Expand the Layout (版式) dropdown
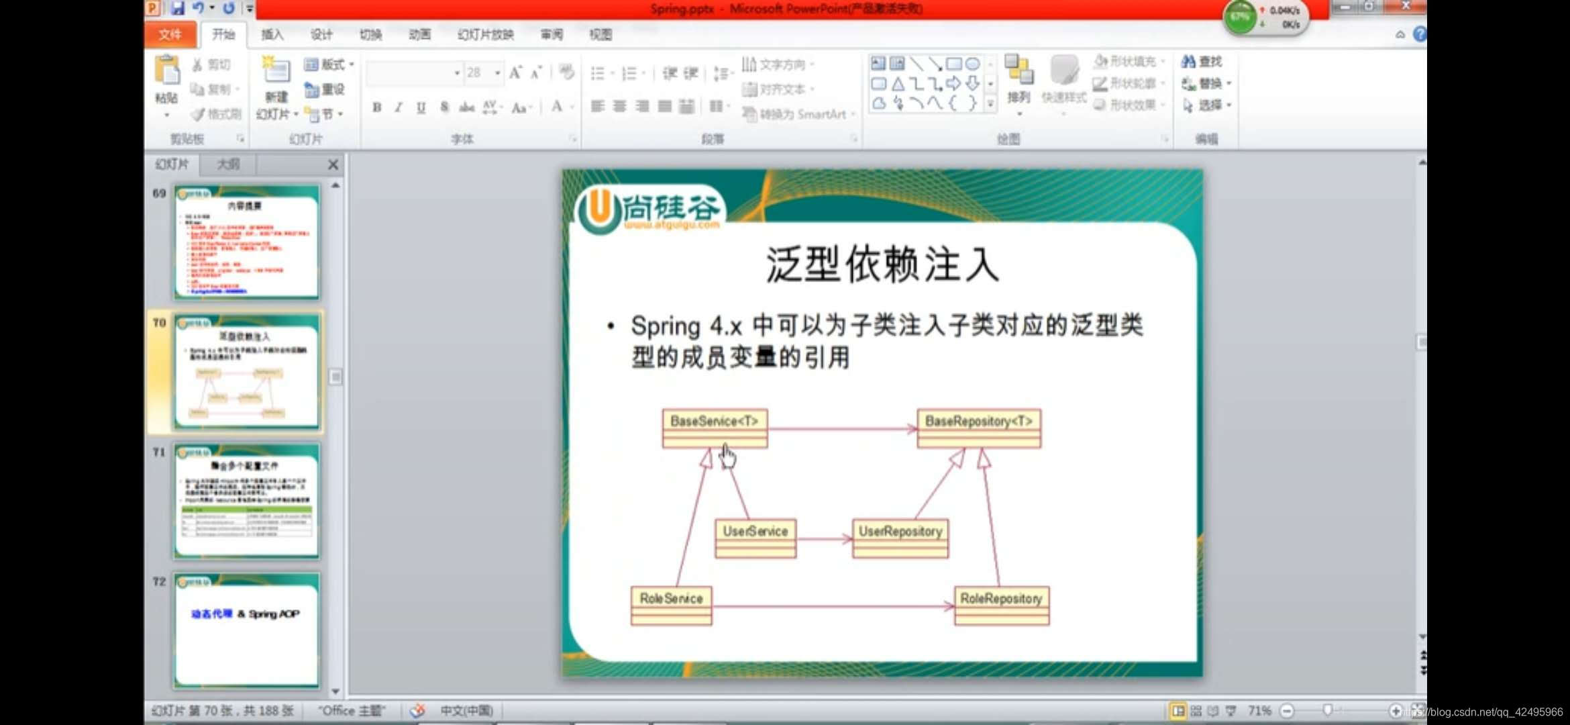The image size is (1570, 725). point(351,64)
